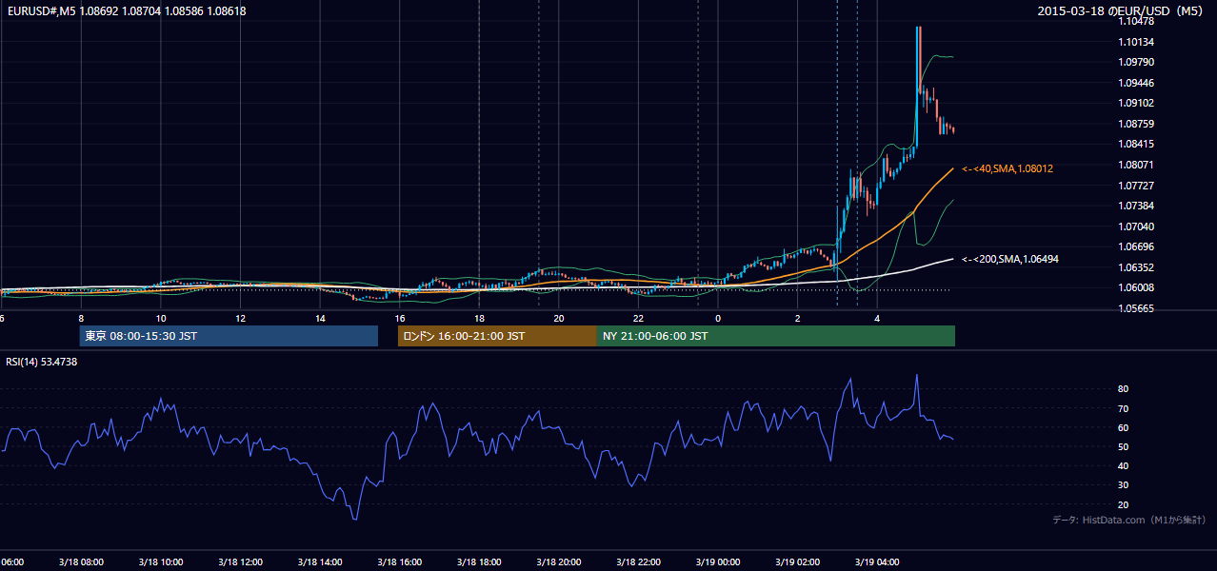Click the 3/18 10:00 date label

(x=161, y=561)
